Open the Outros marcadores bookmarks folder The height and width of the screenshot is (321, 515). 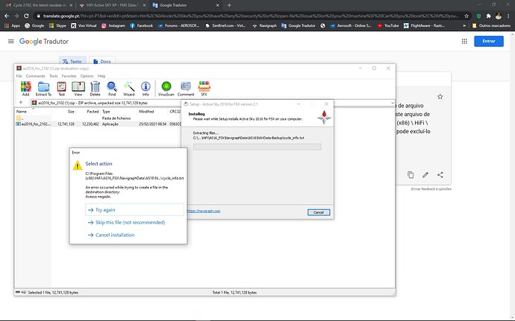[491, 25]
